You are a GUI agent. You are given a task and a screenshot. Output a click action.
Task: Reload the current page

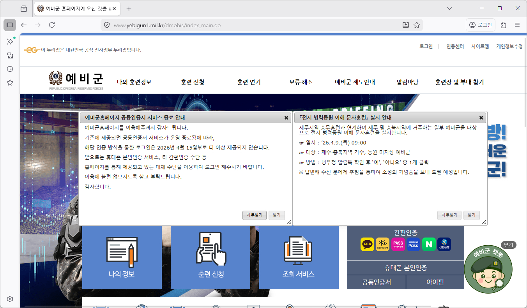pyautogui.click(x=52, y=25)
